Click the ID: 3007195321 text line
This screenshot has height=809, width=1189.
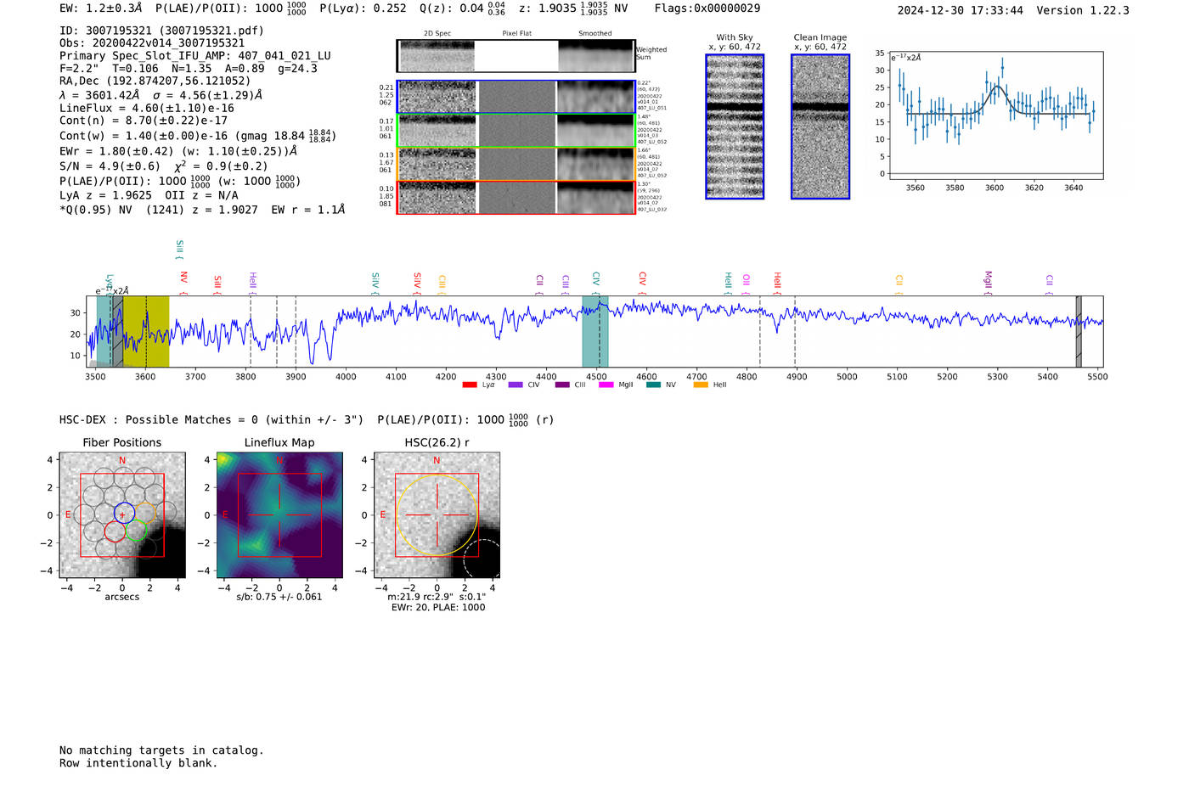click(x=161, y=31)
